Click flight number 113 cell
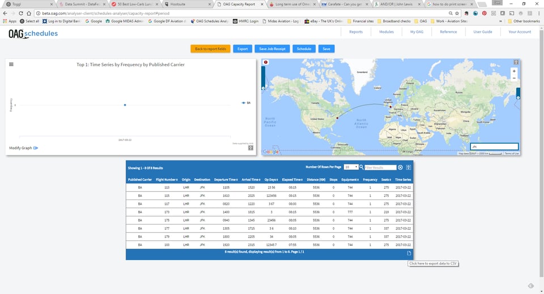This screenshot has width=544, height=294. pos(167,187)
